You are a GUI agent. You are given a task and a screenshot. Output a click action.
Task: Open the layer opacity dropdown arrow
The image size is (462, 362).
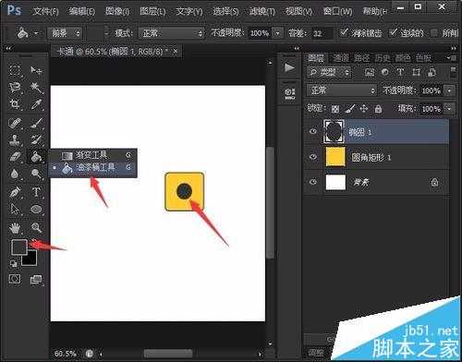click(x=450, y=90)
